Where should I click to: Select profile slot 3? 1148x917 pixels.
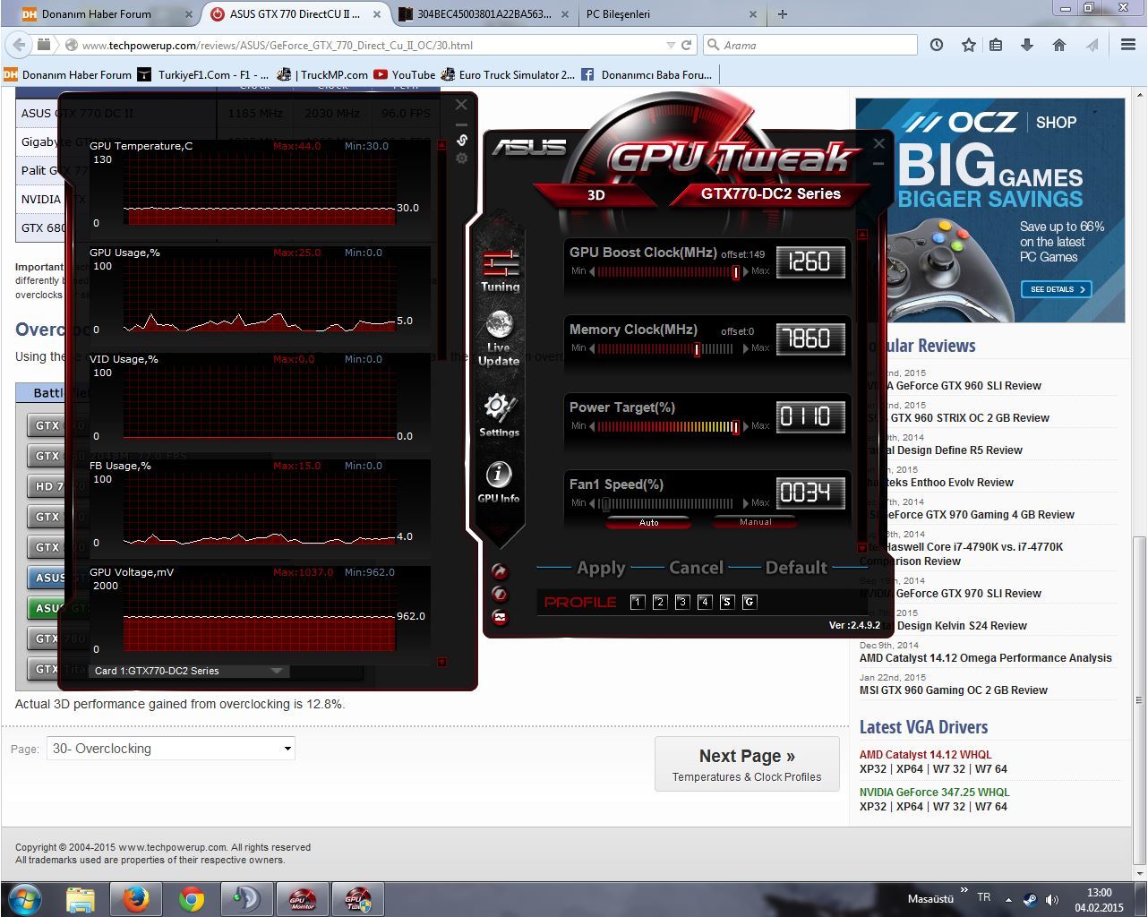682,602
